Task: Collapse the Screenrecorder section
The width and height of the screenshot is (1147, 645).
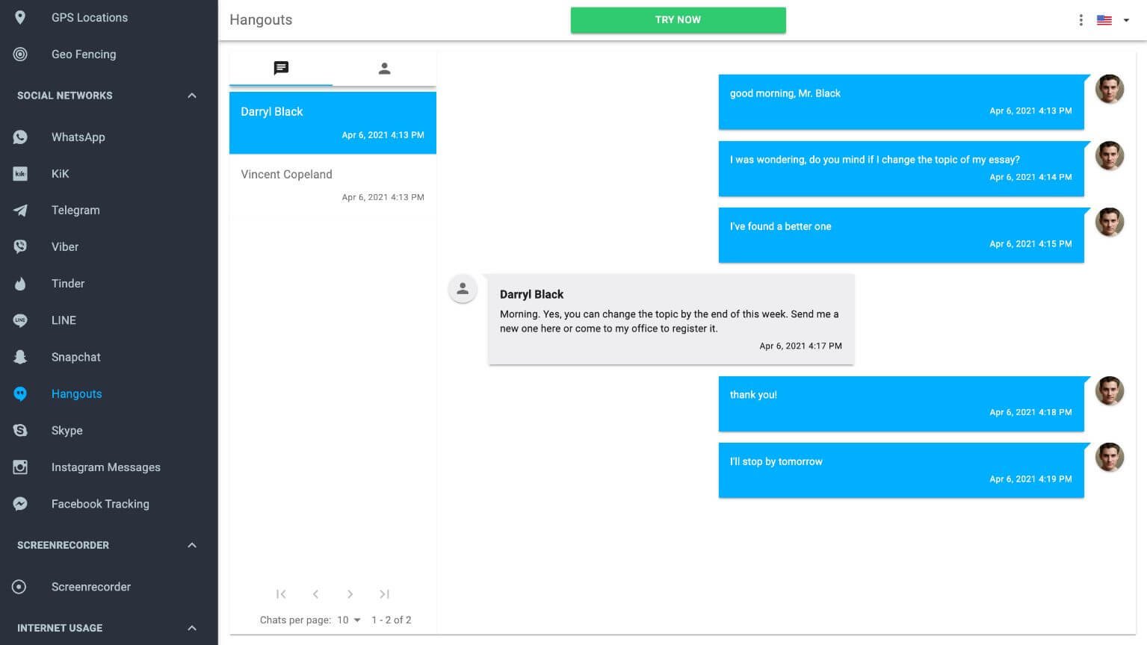Action: point(192,545)
